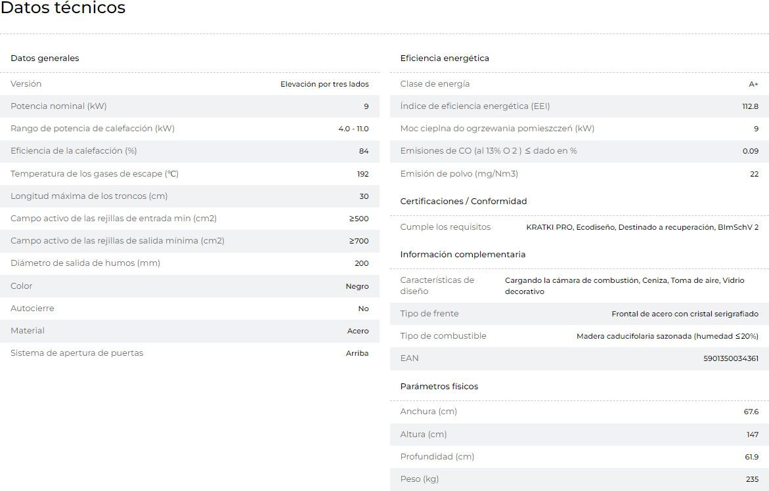Click the 'Eficiencia energética' section header
769x491 pixels.
445,58
